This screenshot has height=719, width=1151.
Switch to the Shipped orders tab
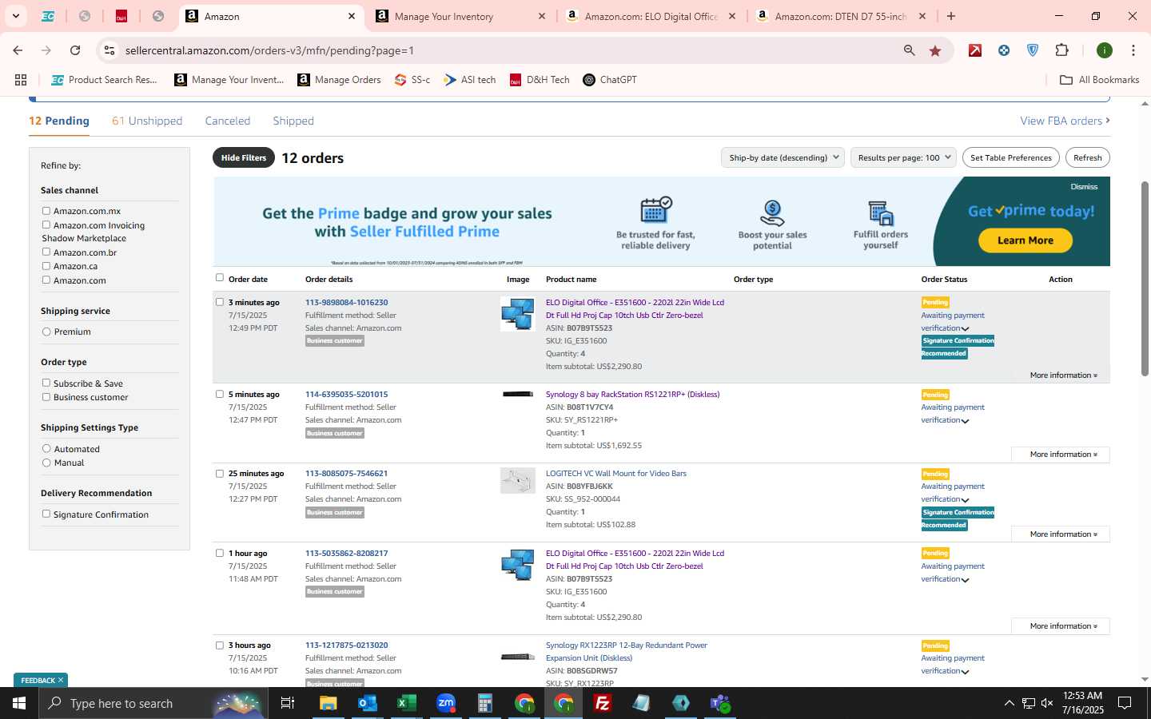click(293, 121)
